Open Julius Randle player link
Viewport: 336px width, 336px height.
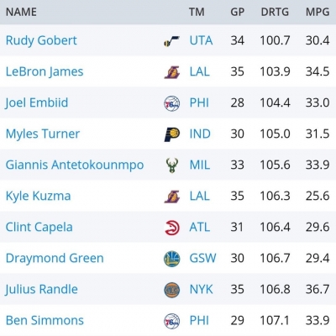41,289
